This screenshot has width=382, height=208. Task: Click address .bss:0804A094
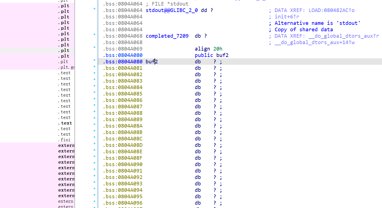tap(123, 190)
